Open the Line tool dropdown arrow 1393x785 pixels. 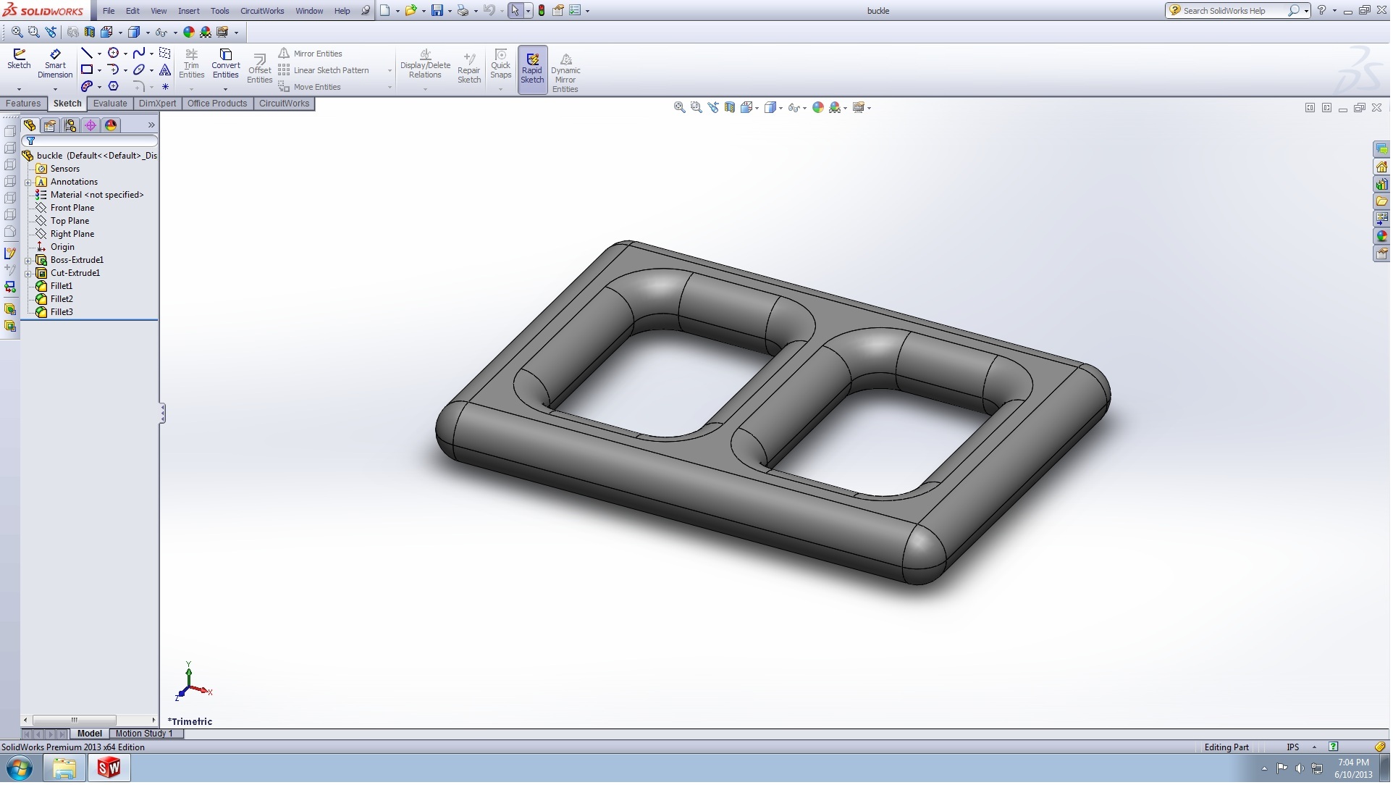[x=99, y=54]
